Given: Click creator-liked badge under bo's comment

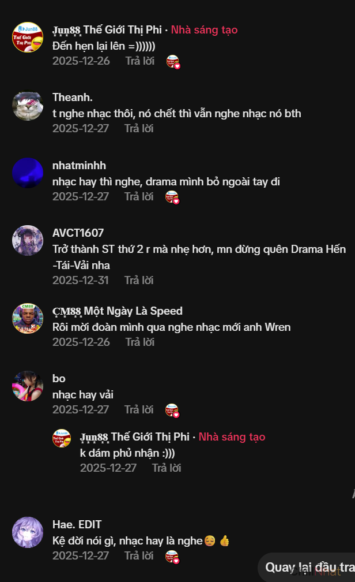Looking at the screenshot, I should (x=172, y=410).
